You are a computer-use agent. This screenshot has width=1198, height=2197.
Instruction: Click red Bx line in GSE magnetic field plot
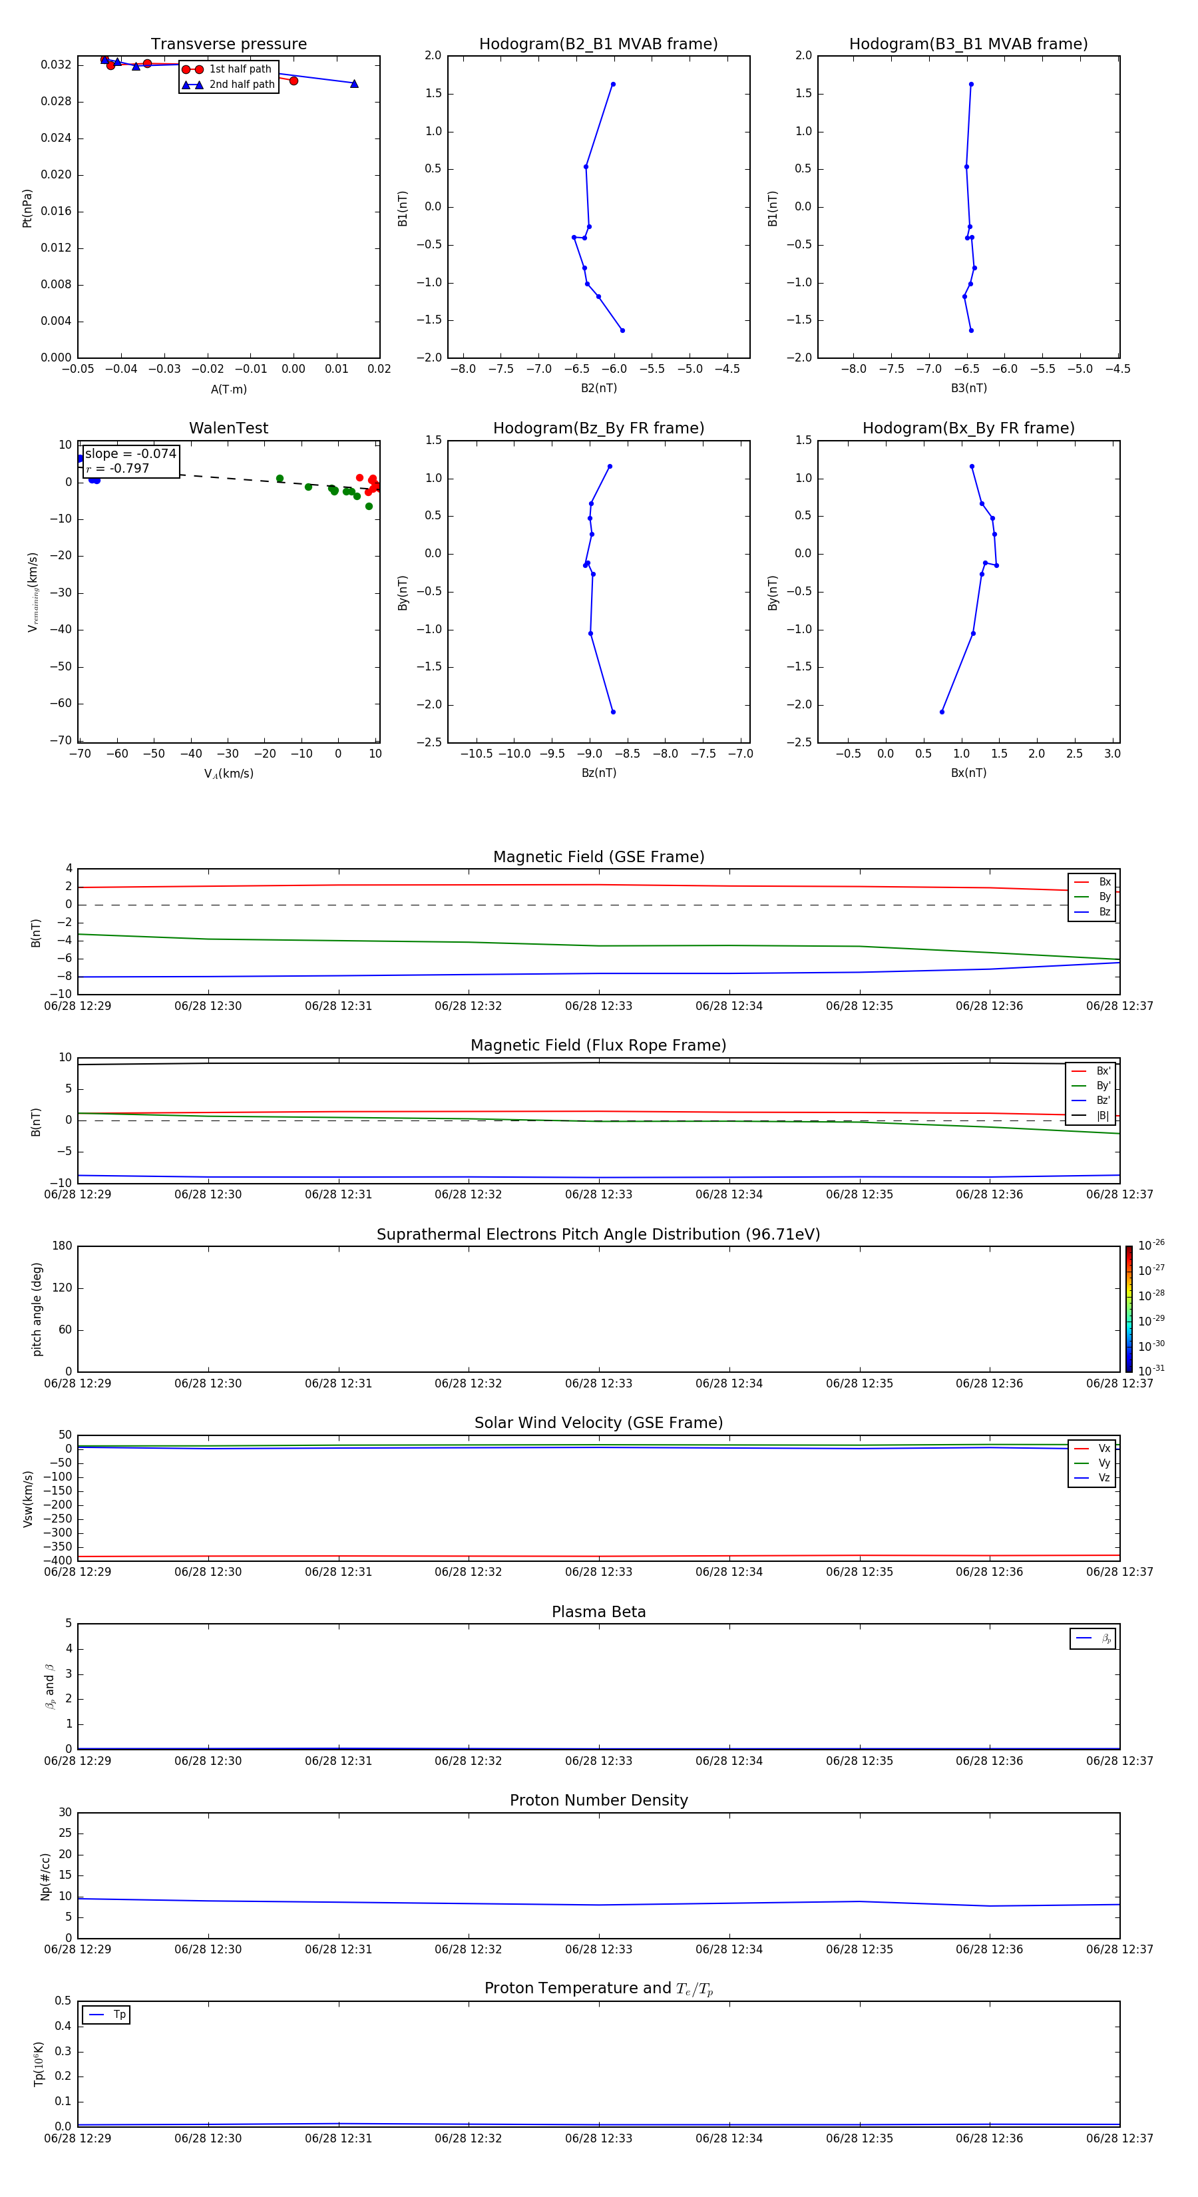click(598, 885)
